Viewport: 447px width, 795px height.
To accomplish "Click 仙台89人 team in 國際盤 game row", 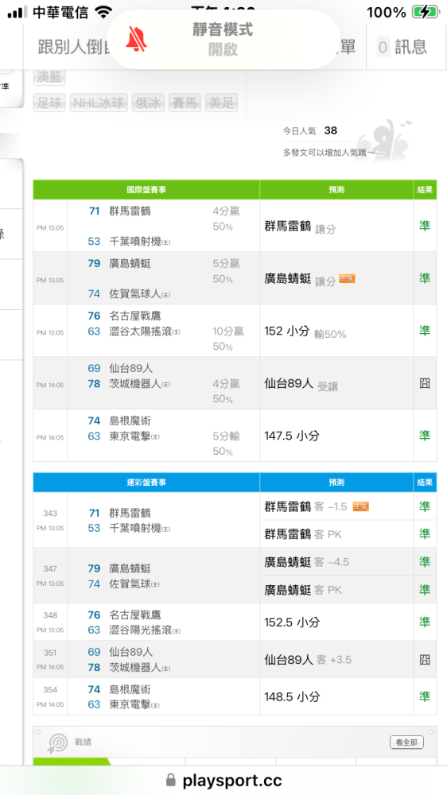I will (131, 369).
